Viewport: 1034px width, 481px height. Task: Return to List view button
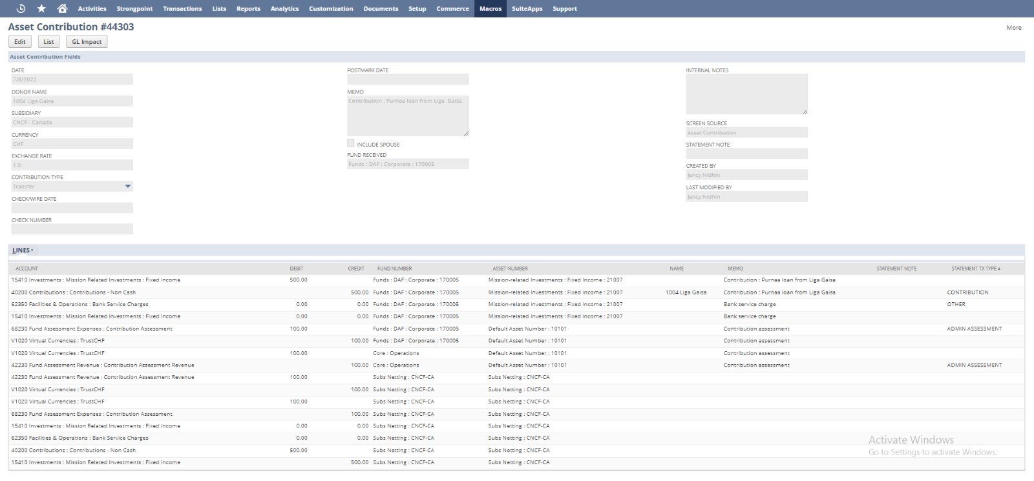click(x=48, y=42)
